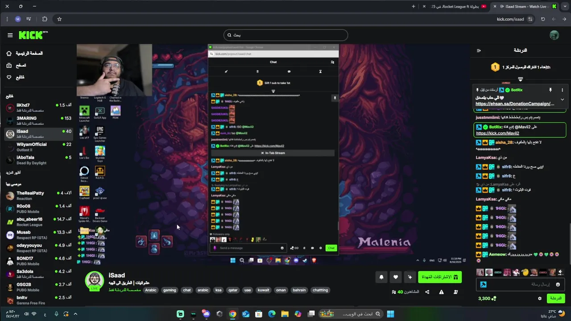571x321 pixels.
Task: Select the iiKhd7 channel in sidebar
Action: point(38,108)
